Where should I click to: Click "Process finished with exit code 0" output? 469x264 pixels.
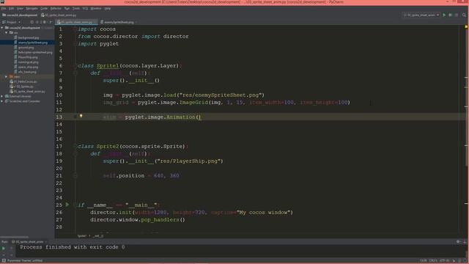pos(73,247)
